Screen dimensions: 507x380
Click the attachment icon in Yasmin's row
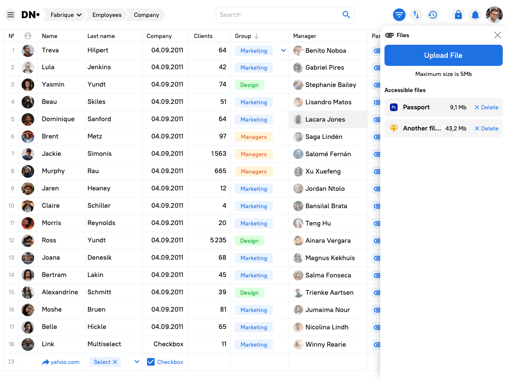[376, 85]
